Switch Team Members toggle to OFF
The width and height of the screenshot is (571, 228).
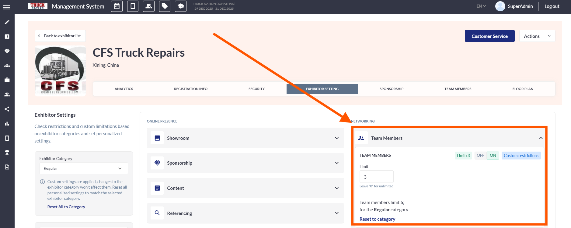pos(480,156)
